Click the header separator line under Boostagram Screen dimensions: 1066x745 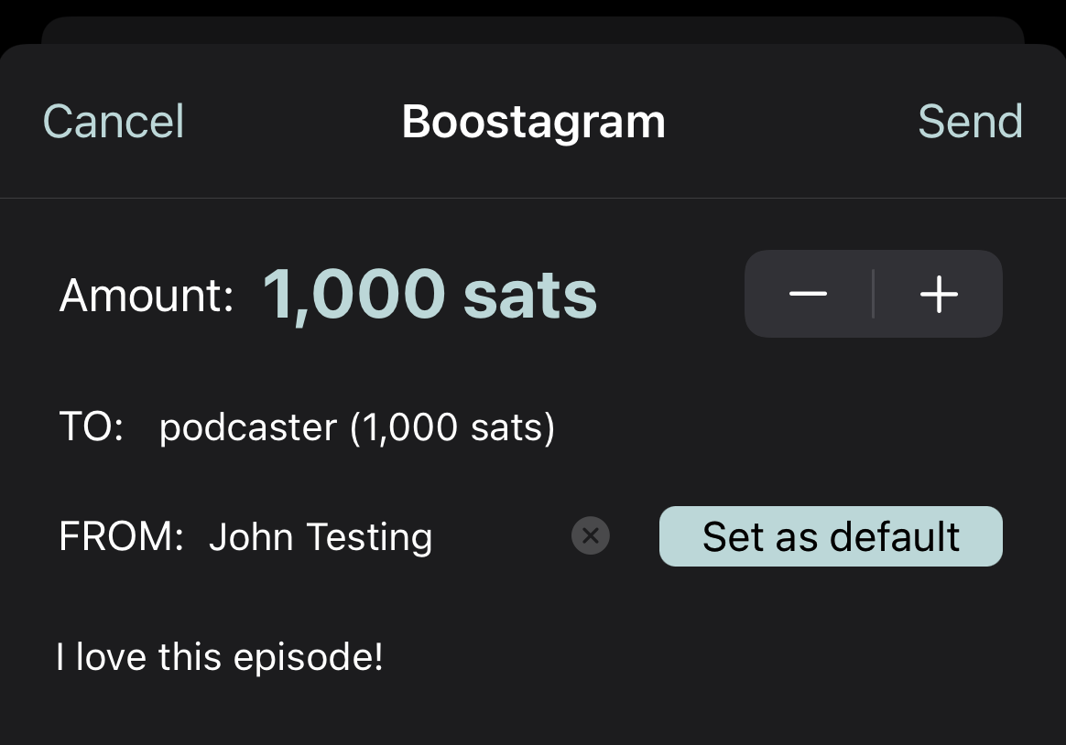pos(533,199)
